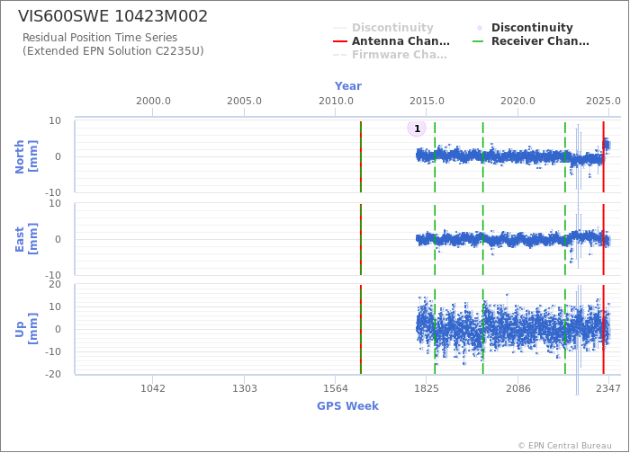This screenshot has height=453, width=630.
Task: Toggle the greyed-out line Discontinuity legend entry
Action: point(383,27)
